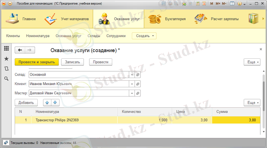Open the Клиент item with open button
The height and width of the screenshot is (148, 267).
[138, 84]
